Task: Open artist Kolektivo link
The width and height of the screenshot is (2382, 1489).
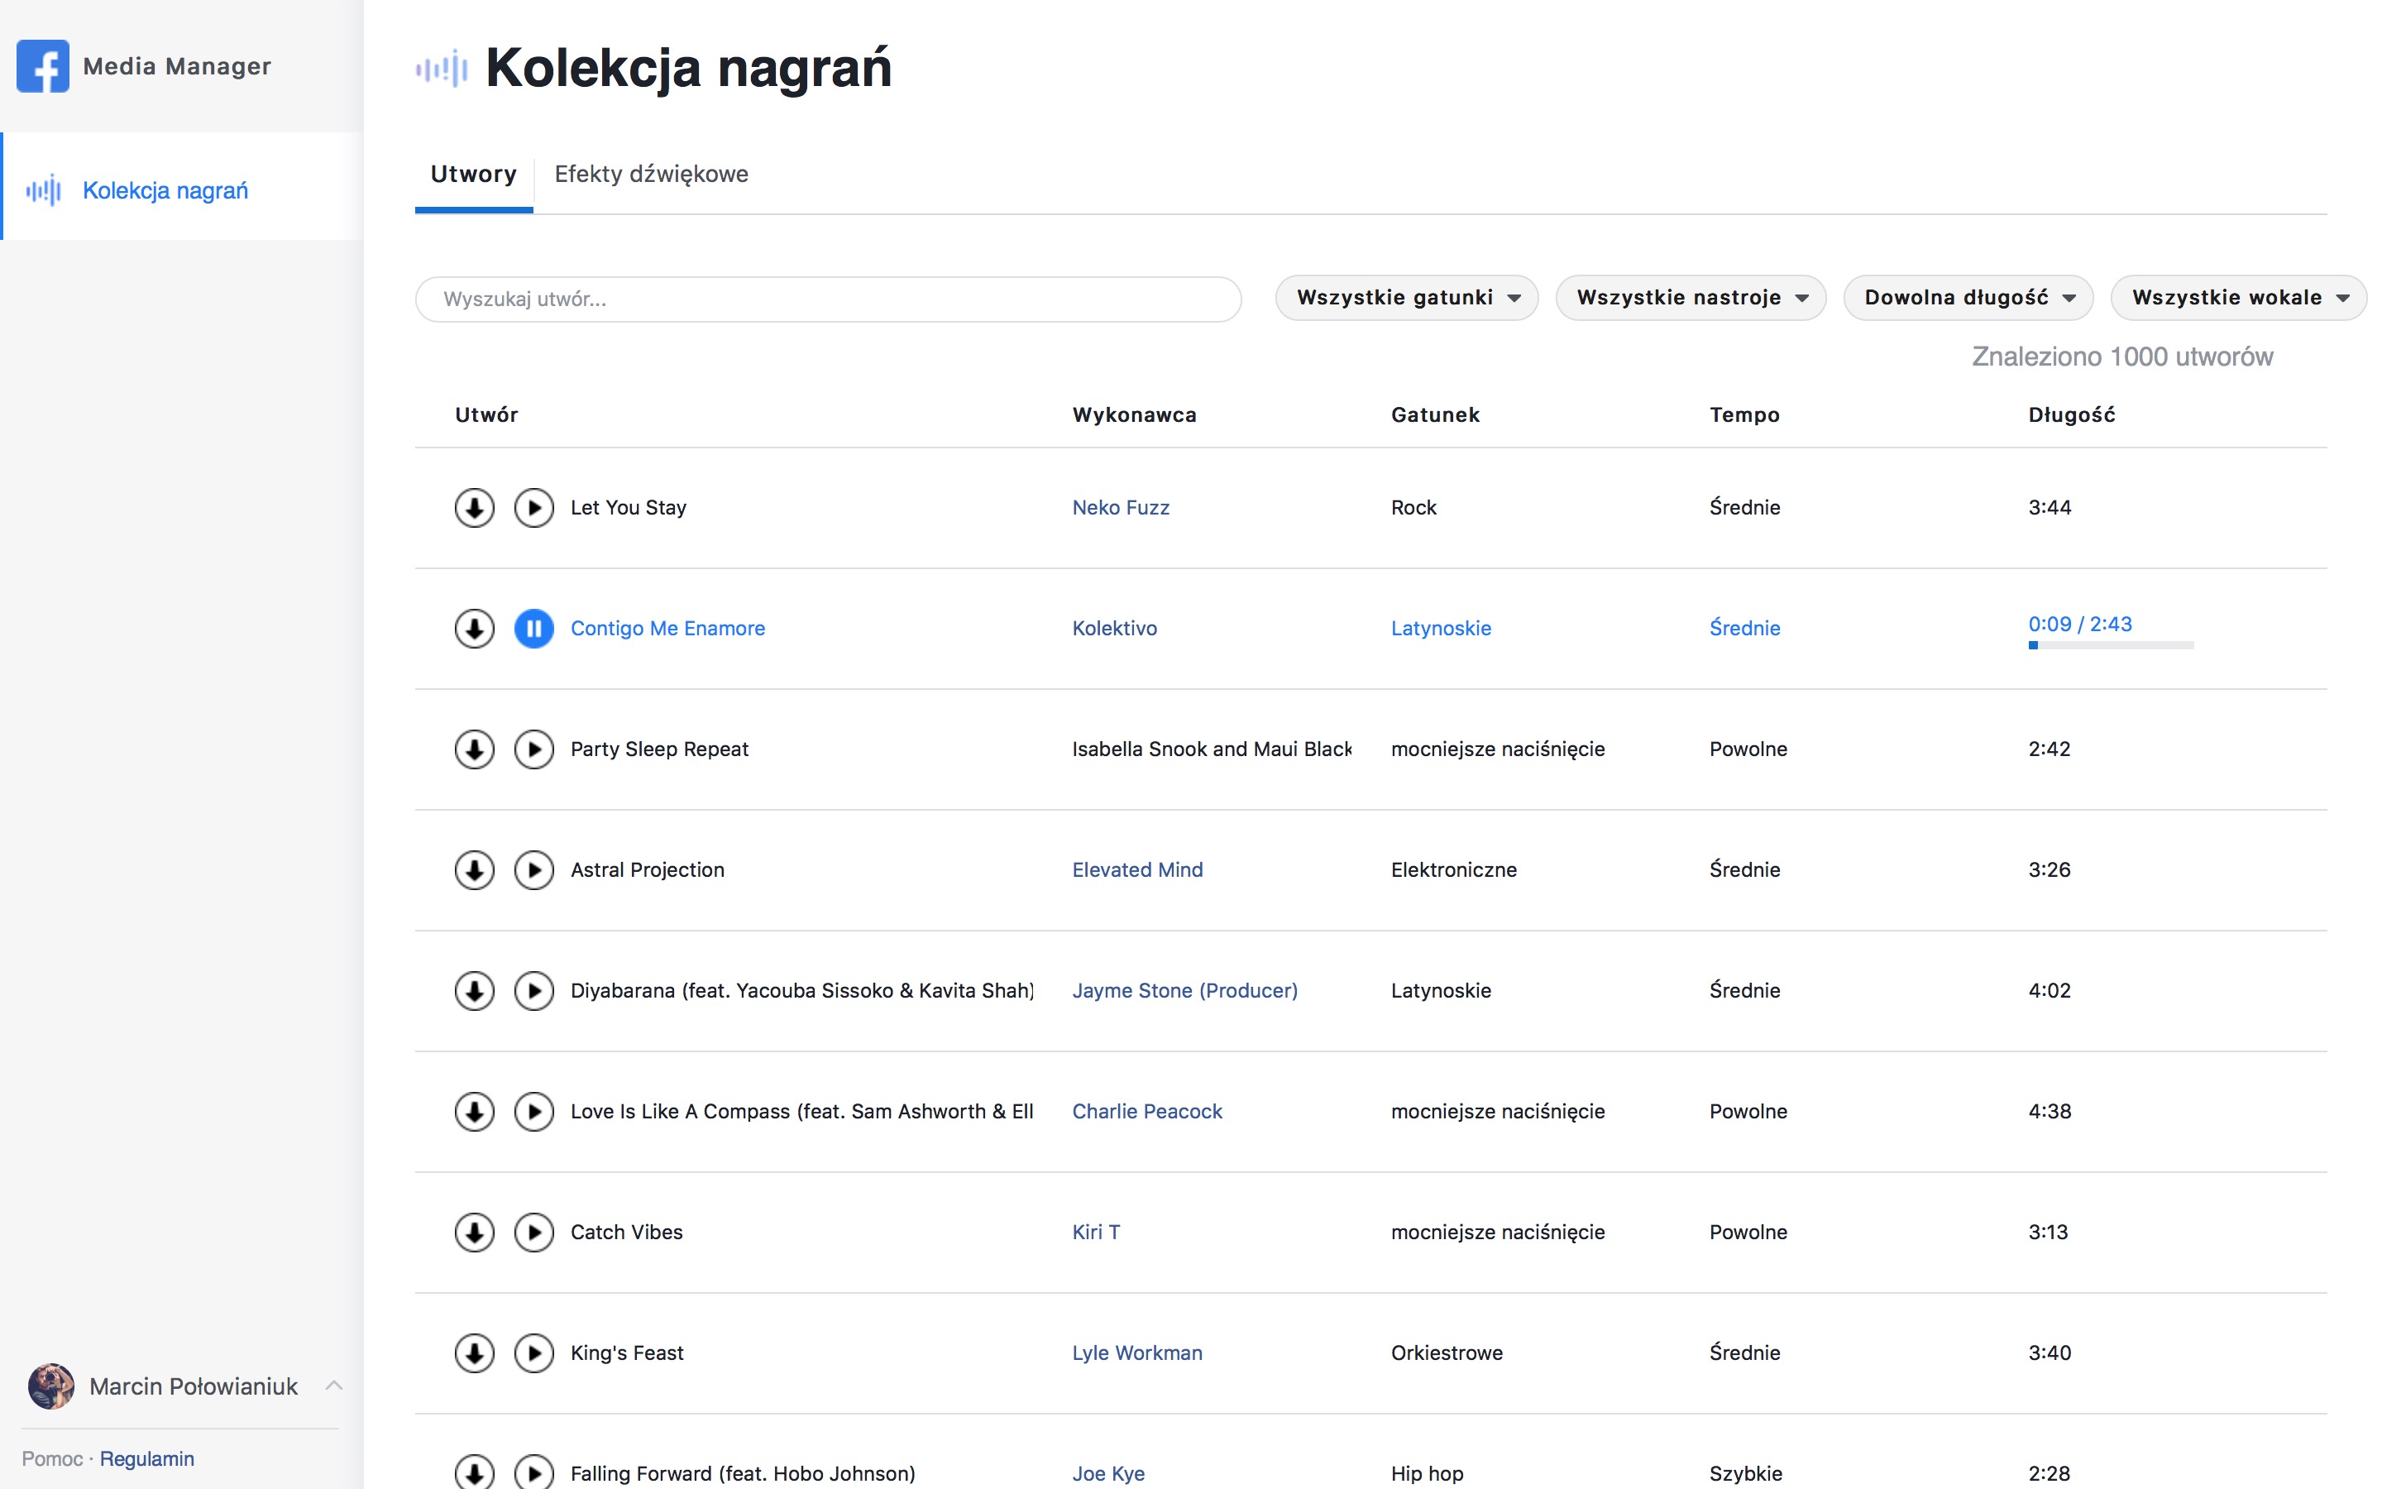Action: (1114, 629)
